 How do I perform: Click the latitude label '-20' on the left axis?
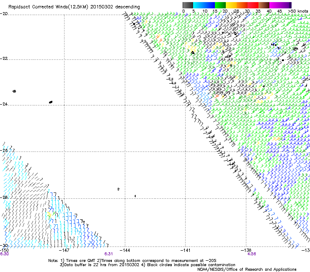tap(4, 14)
